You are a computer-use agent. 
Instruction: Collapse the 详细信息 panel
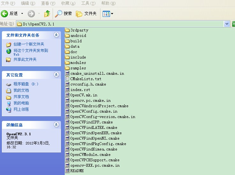[x=56, y=124]
